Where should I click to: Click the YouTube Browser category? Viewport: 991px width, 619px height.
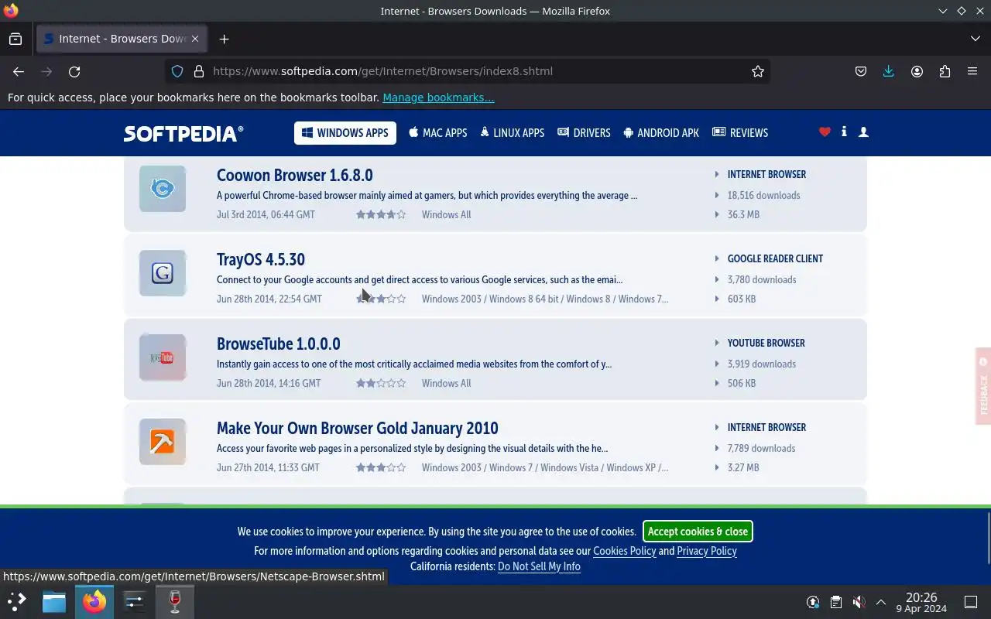766,344
